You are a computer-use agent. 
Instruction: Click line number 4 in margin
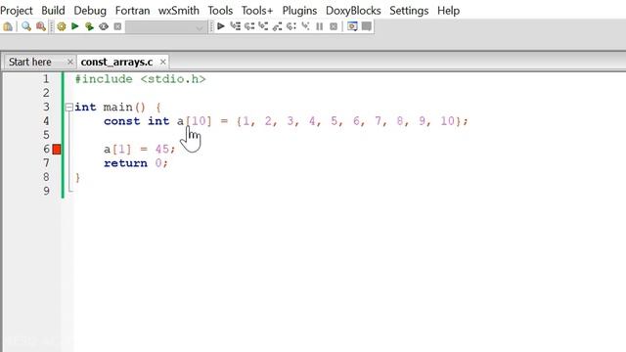(x=46, y=121)
